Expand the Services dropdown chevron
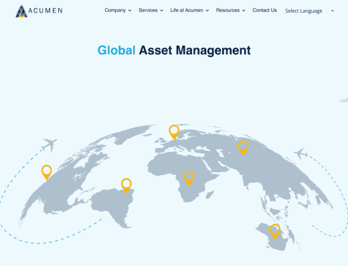Screen dimensions: 348x266 (x=162, y=11)
